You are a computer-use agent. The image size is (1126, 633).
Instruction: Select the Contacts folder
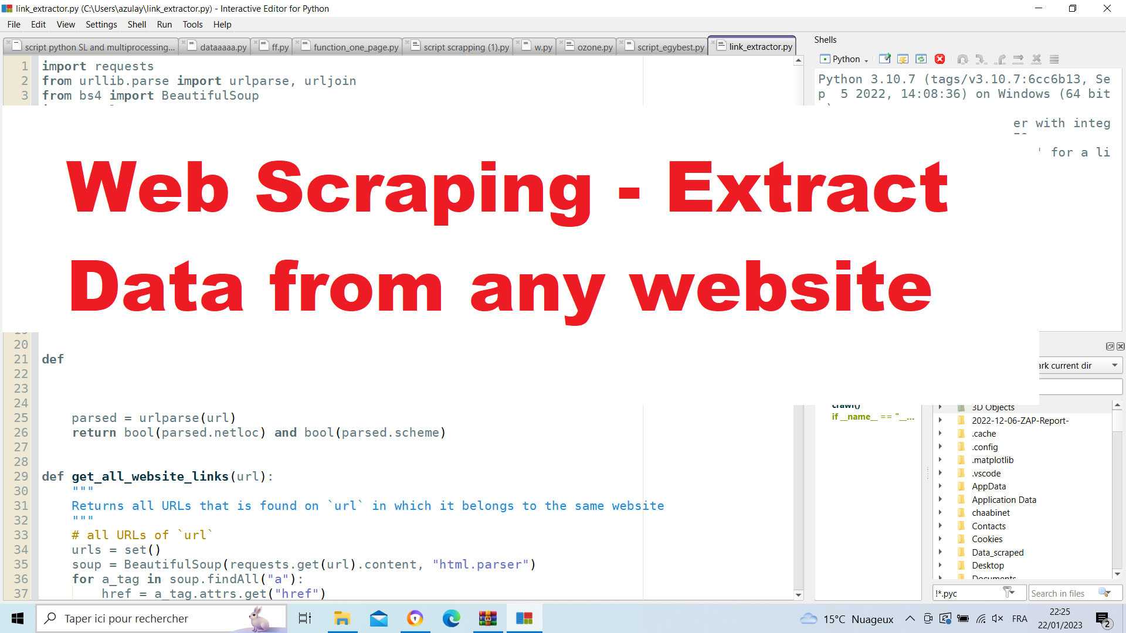pos(988,526)
